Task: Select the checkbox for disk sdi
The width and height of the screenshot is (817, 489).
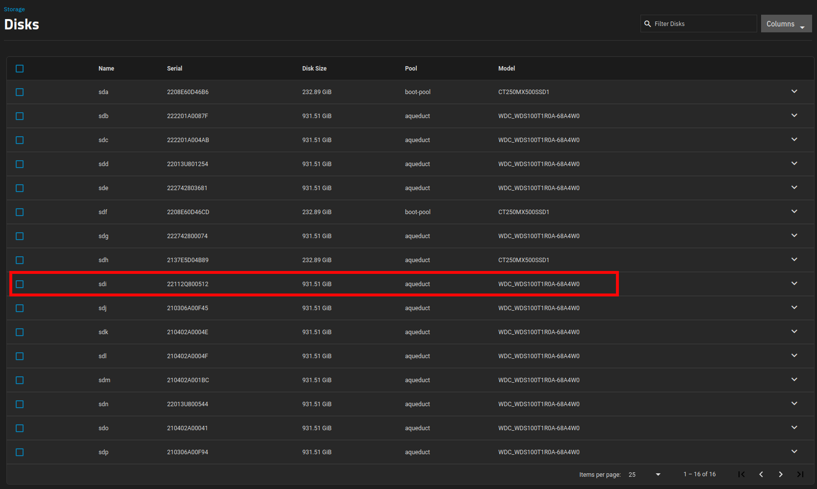Action: point(20,284)
